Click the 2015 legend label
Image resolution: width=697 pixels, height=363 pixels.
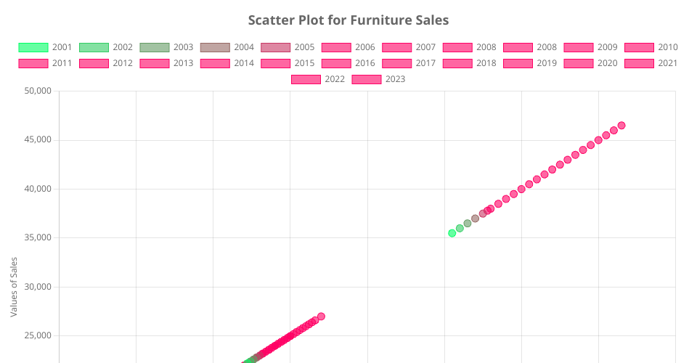tap(304, 63)
